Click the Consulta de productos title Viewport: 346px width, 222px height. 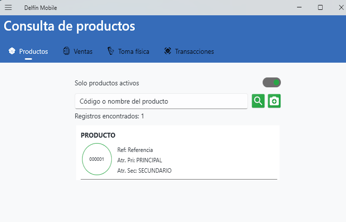coord(69,26)
